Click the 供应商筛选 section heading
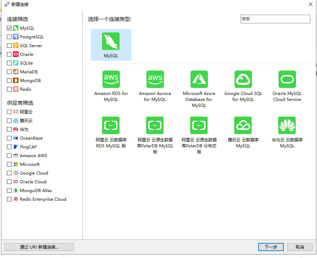 (x=20, y=103)
